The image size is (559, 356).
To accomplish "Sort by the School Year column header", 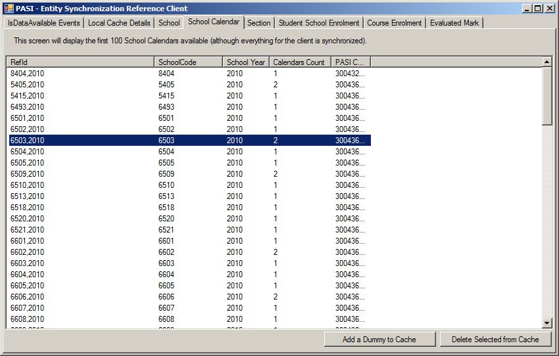I will point(245,62).
